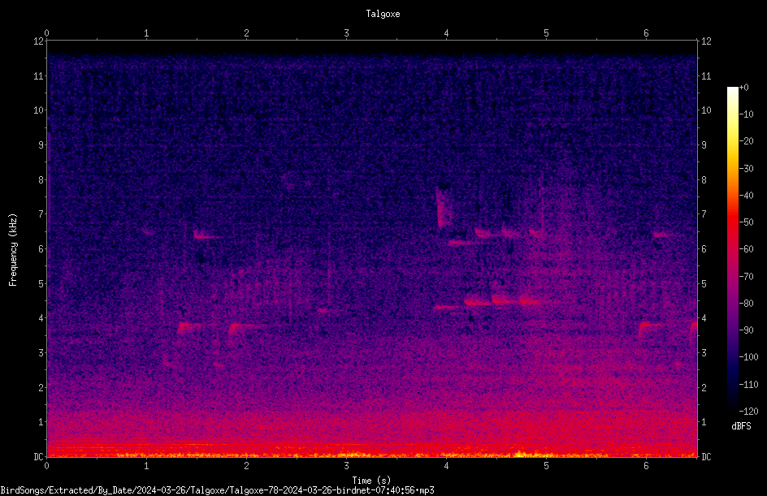Click the DC label on left axis
The height and width of the screenshot is (496, 767).
[x=39, y=456]
